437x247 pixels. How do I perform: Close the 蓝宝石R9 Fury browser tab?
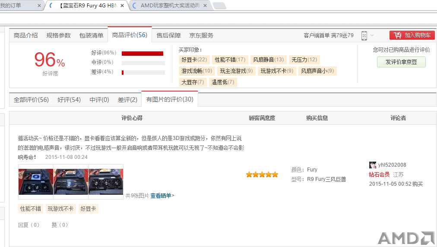click(122, 6)
